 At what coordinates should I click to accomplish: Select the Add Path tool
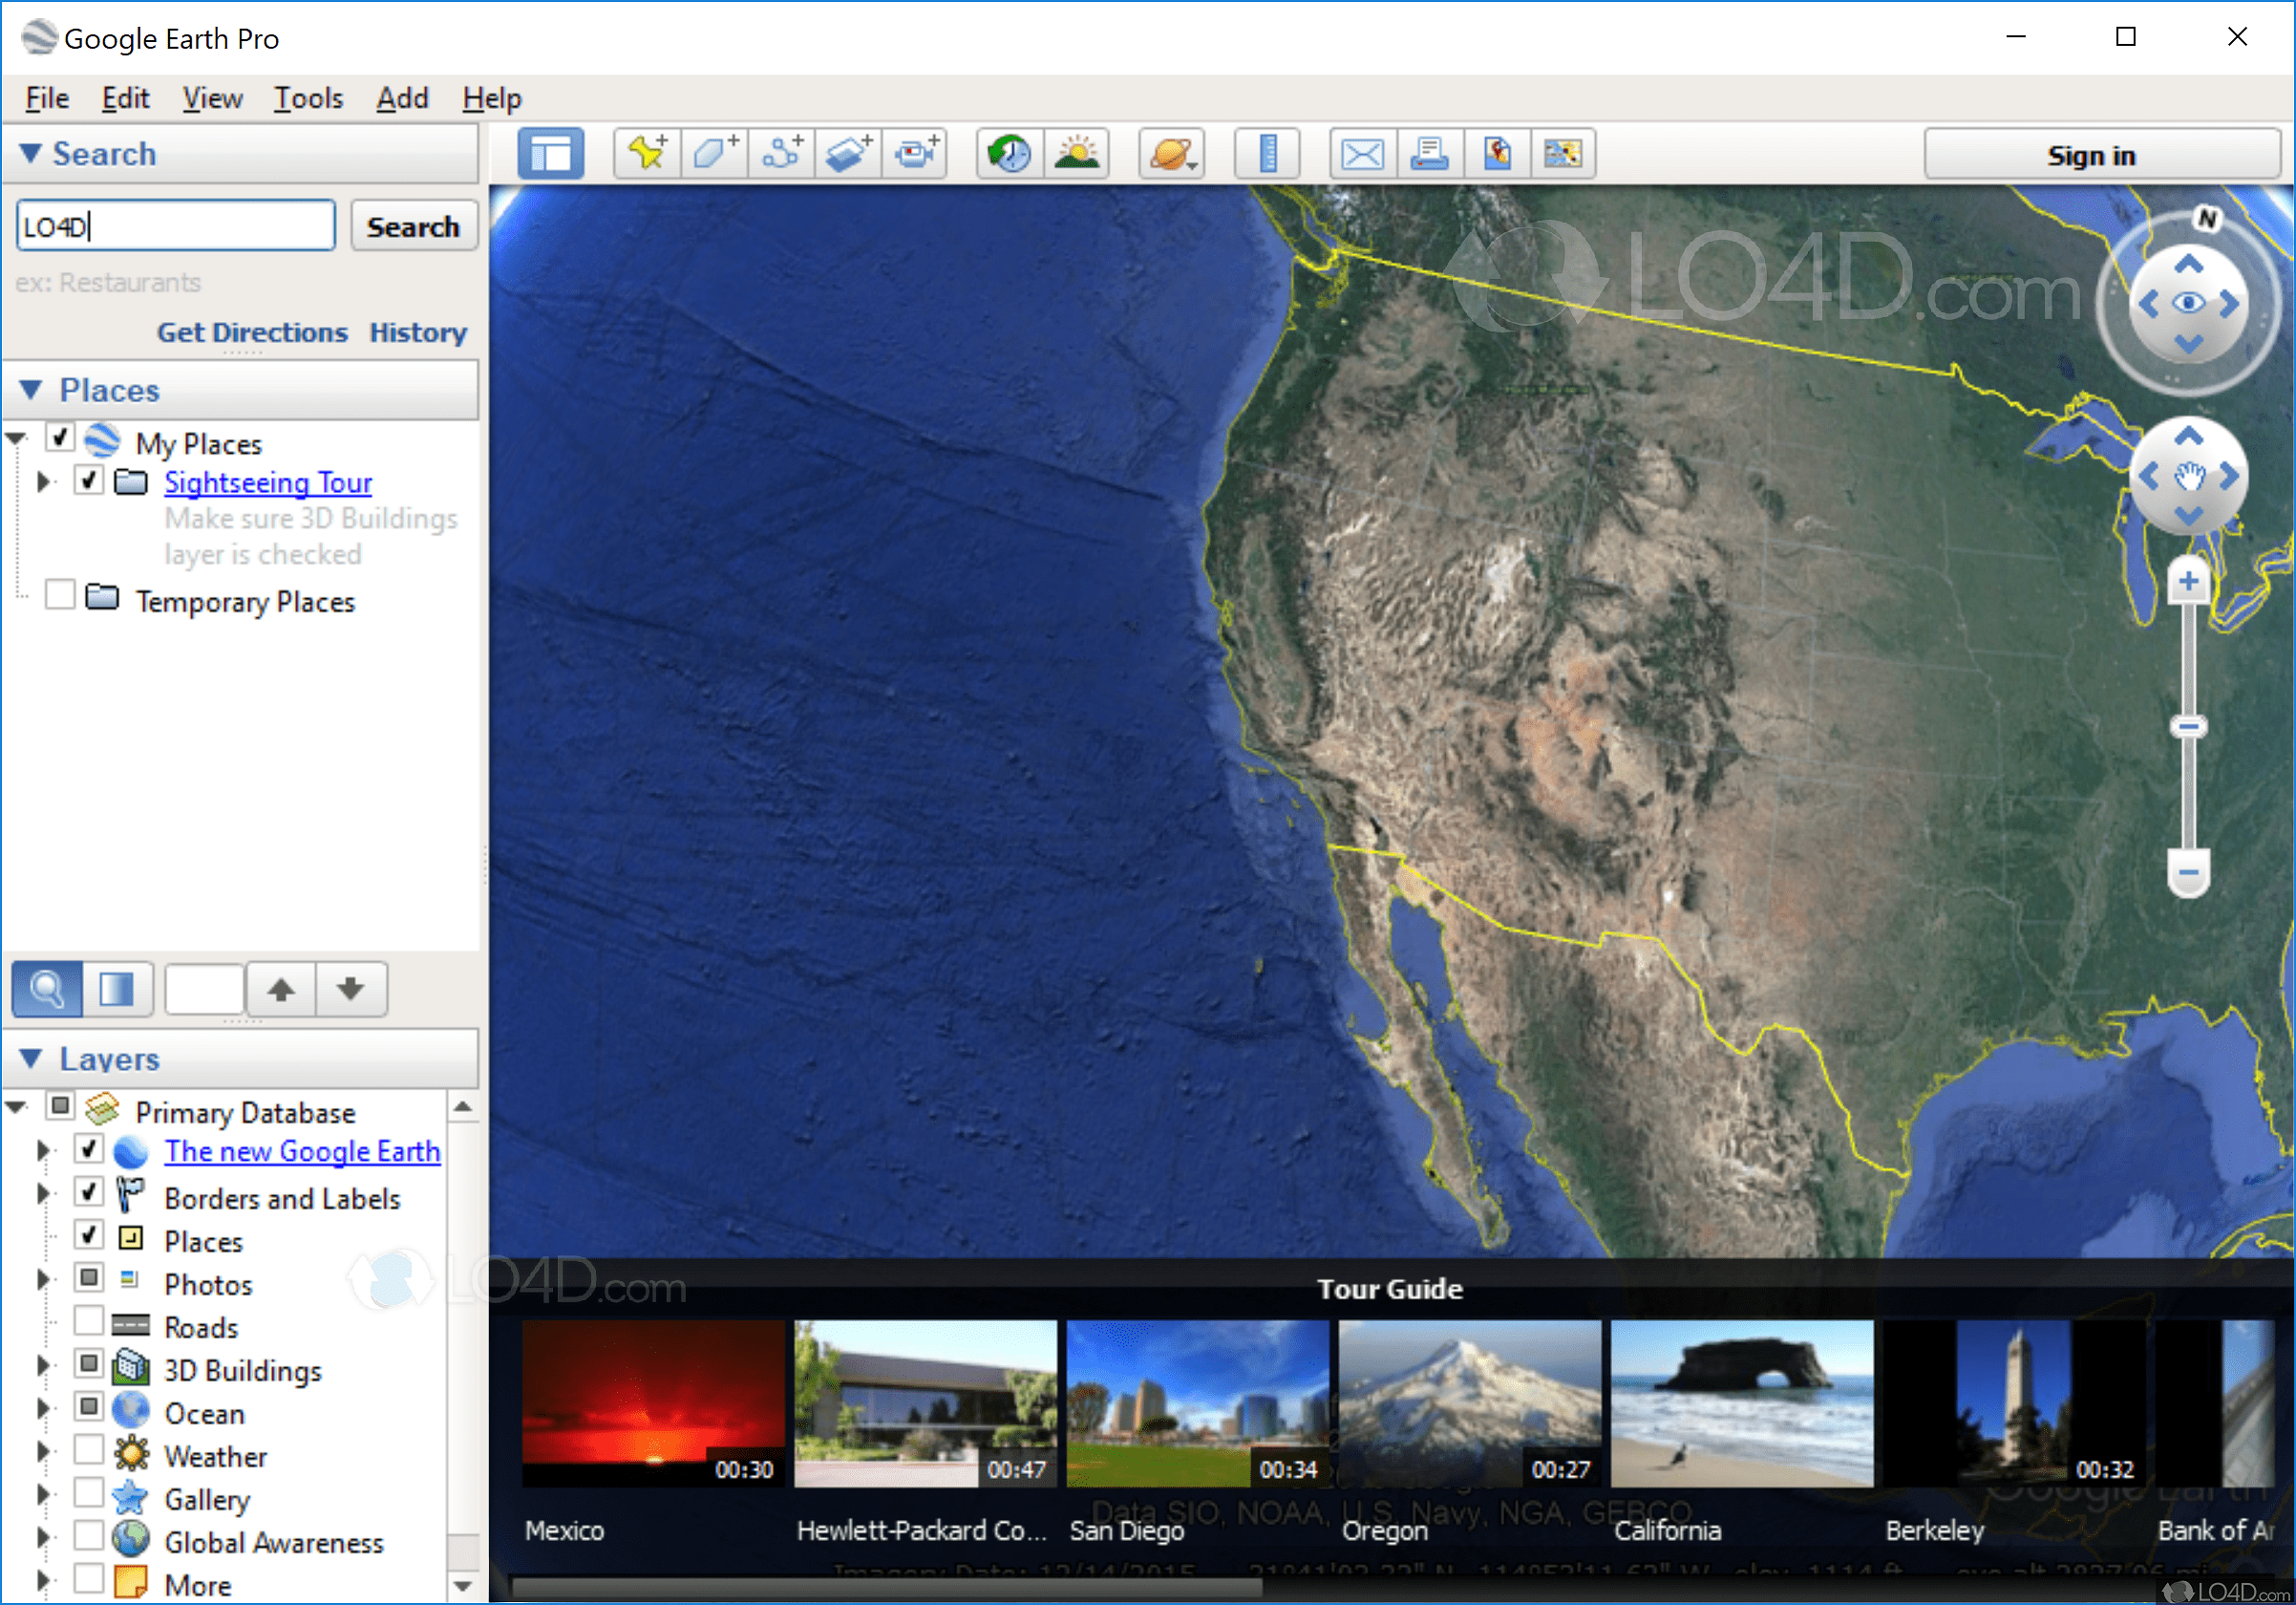781,152
